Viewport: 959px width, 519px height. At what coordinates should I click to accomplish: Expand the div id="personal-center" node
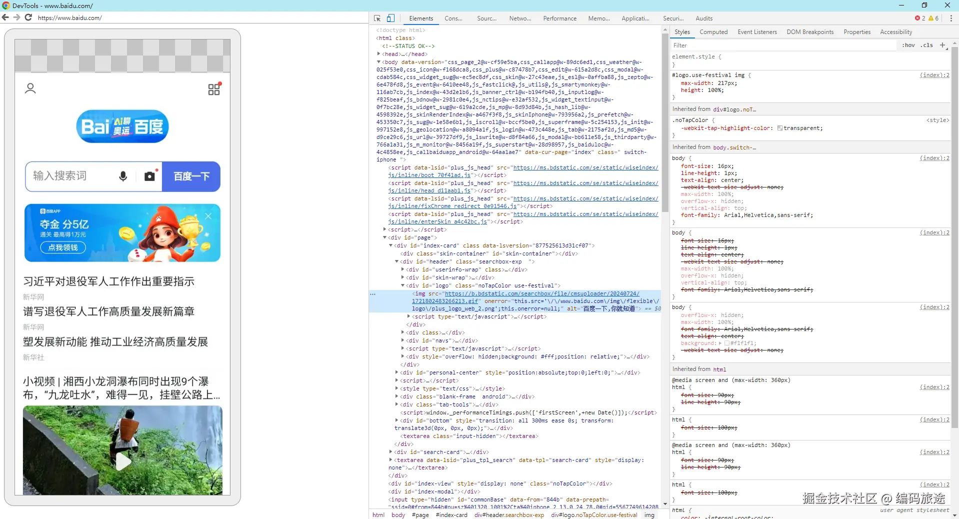tap(396, 372)
